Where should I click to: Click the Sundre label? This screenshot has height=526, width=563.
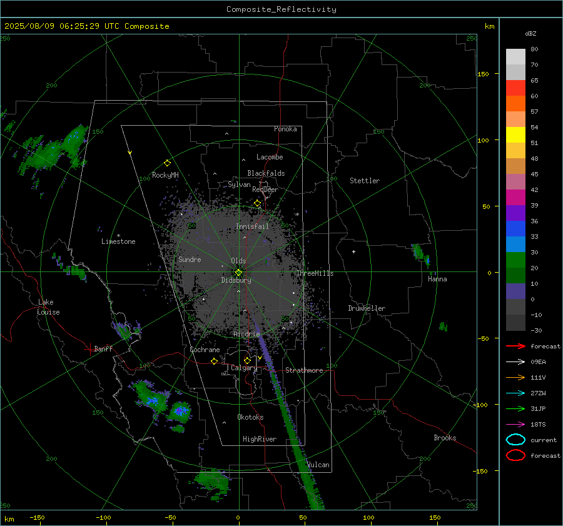[x=190, y=260]
